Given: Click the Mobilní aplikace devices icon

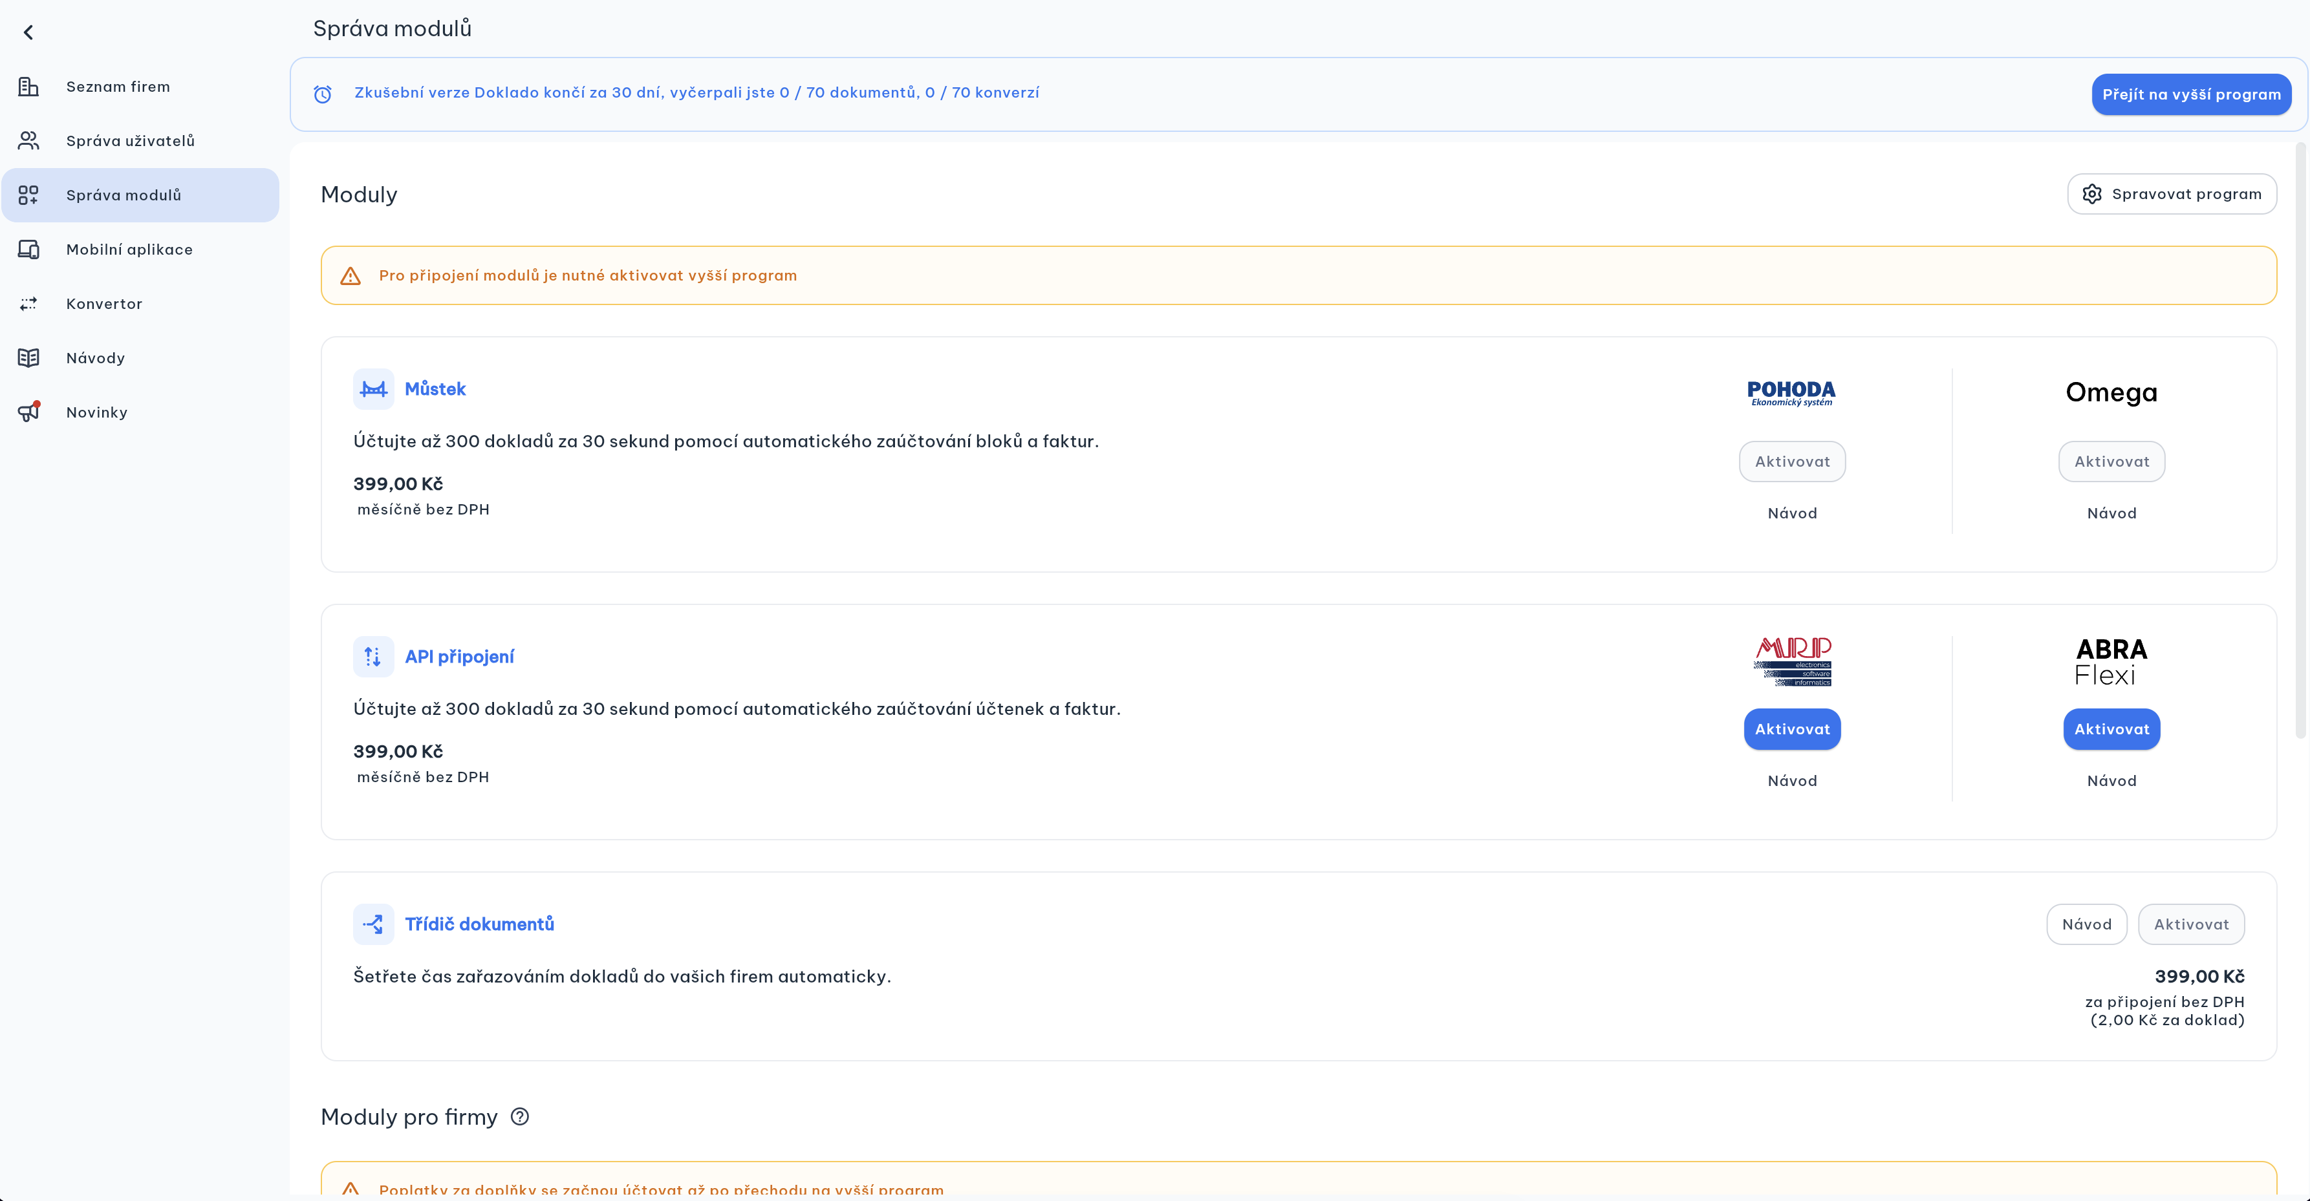Looking at the screenshot, I should coord(28,250).
